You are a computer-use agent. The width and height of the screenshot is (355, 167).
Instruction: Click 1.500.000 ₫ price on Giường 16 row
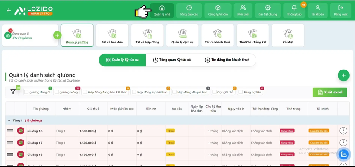(x=88, y=131)
